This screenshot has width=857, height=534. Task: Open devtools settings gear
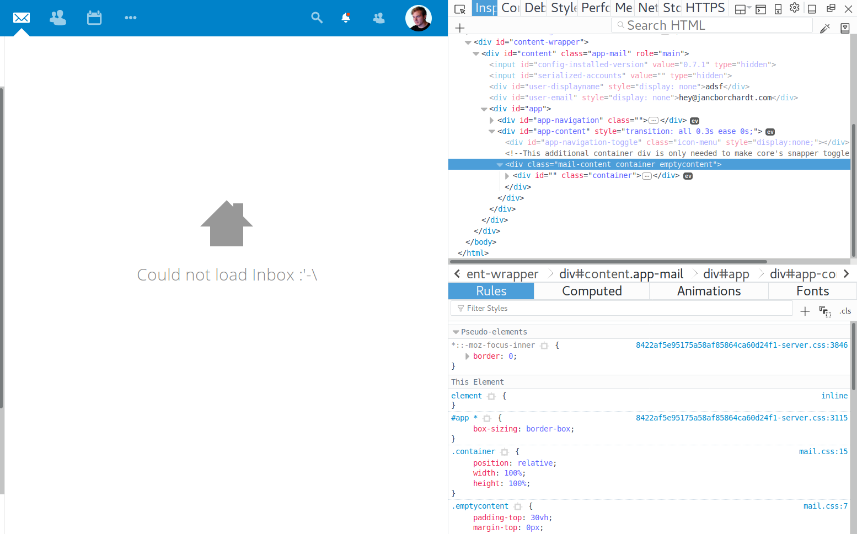pos(795,8)
